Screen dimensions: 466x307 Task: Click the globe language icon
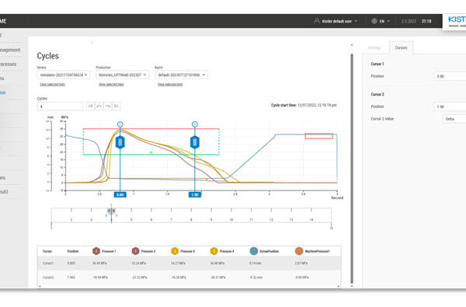374,21
